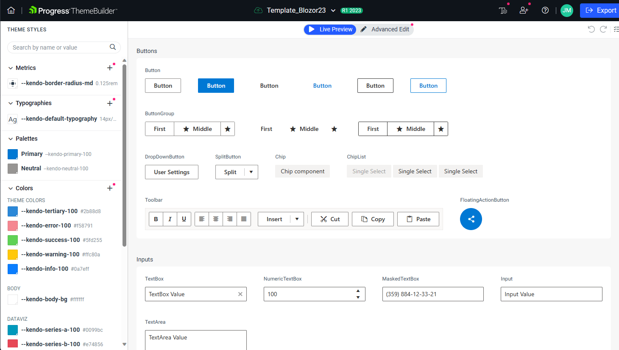Click the align center toolbar icon
Image resolution: width=619 pixels, height=350 pixels.
[x=216, y=219]
